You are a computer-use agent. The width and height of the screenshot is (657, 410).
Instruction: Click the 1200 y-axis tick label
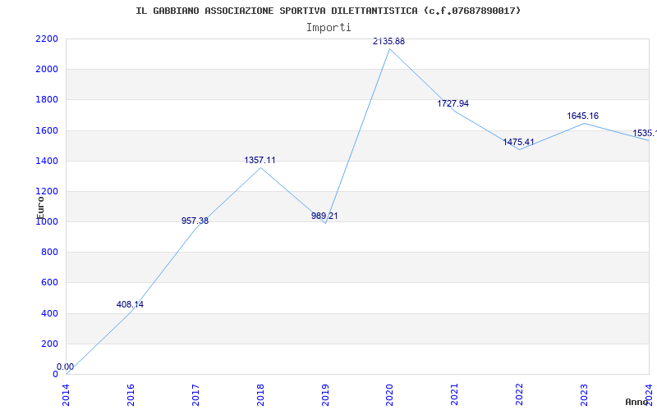pyautogui.click(x=47, y=192)
